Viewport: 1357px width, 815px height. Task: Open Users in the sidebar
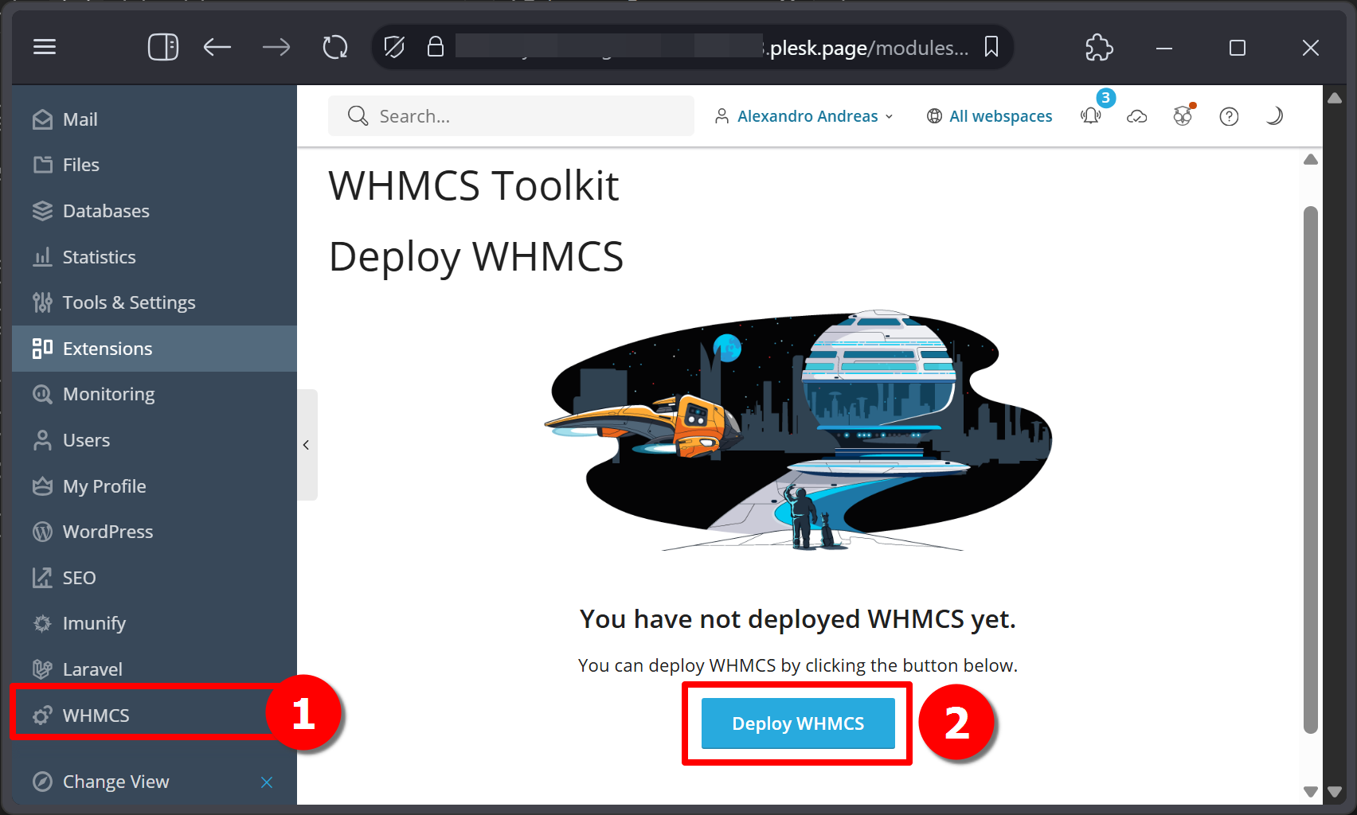(154, 440)
